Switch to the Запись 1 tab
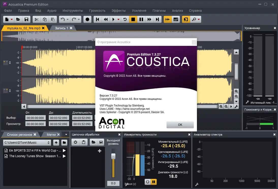 pyautogui.click(x=61, y=29)
